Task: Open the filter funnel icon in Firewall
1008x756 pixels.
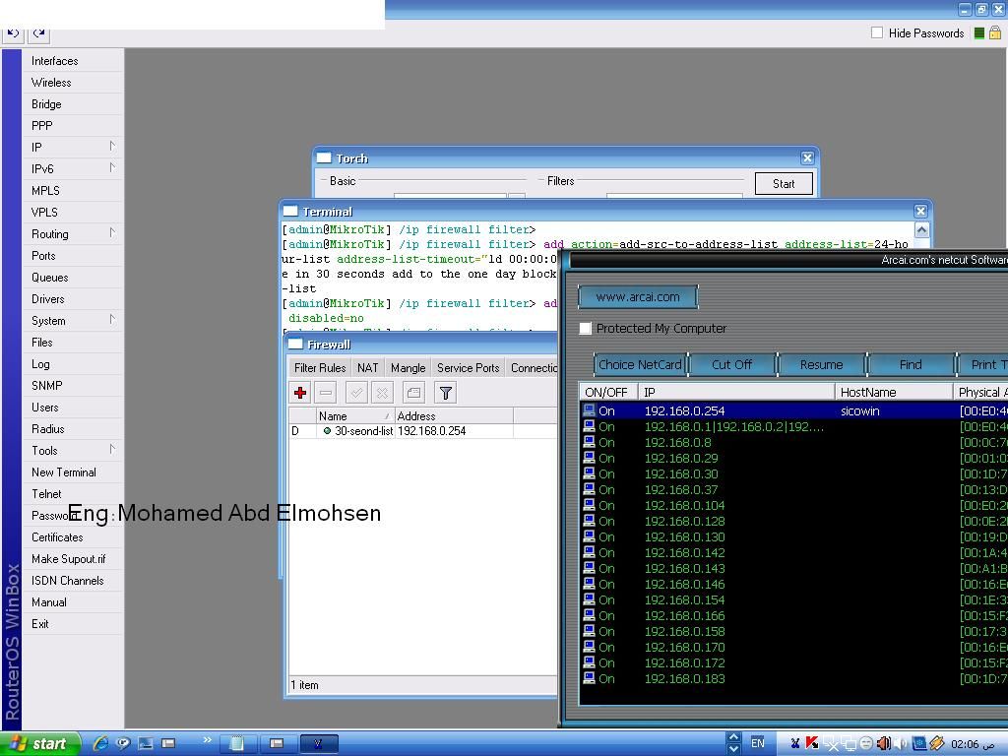Action: click(446, 392)
